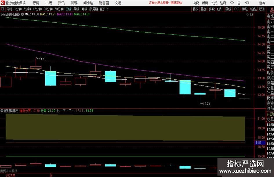
Task: Switch to the 5分钟 period
Action: pyautogui.click(x=27, y=9)
